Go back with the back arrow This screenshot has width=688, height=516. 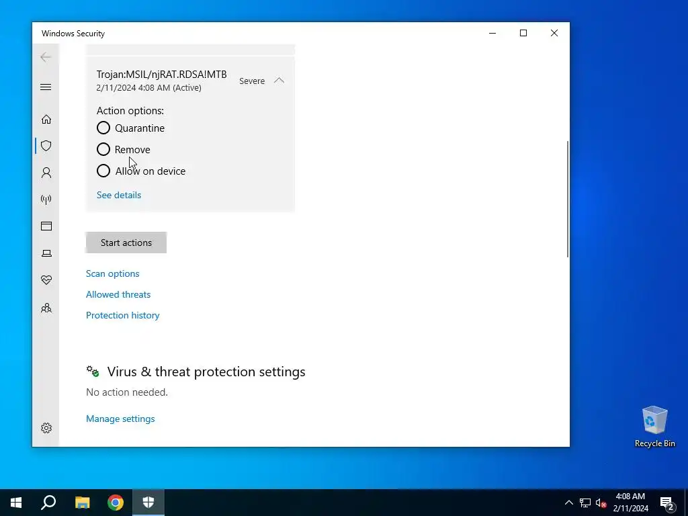pyautogui.click(x=46, y=57)
